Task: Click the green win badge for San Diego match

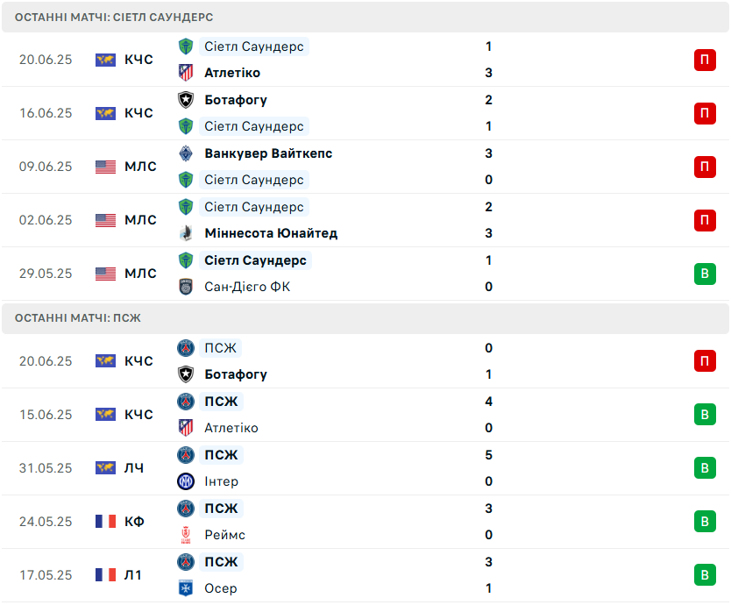Action: 705,274
